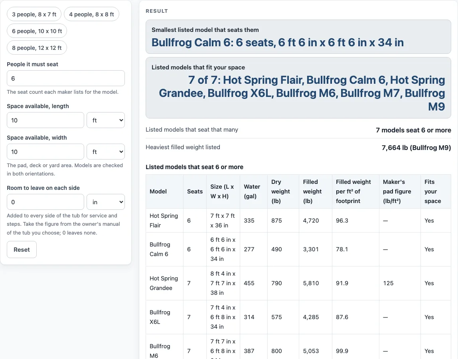Click the filled weight '5,053'

(311, 351)
